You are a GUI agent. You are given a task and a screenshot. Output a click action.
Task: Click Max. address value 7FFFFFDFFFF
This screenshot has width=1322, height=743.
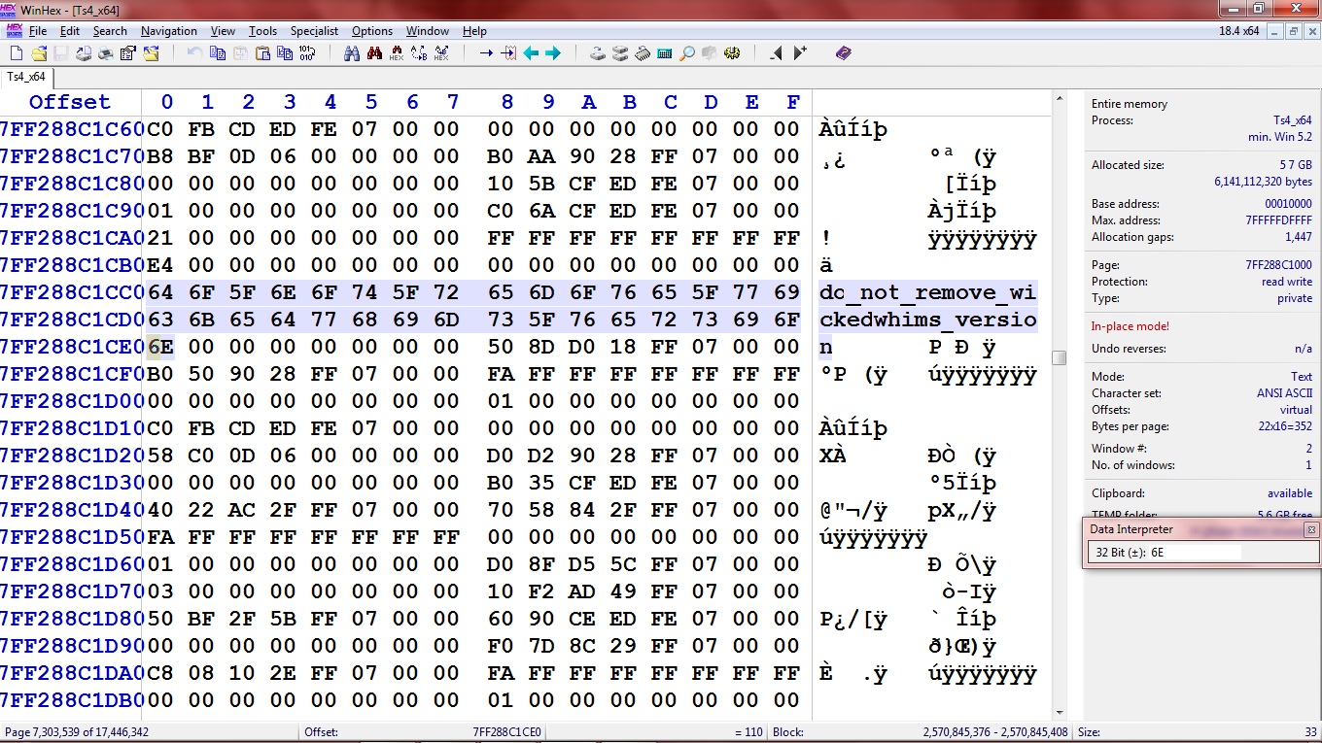click(1279, 220)
